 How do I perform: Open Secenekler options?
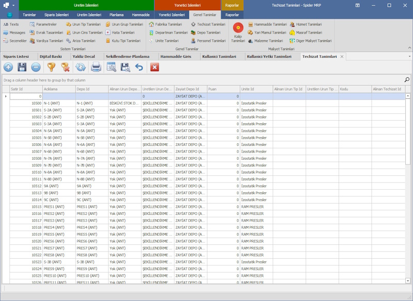15,41
